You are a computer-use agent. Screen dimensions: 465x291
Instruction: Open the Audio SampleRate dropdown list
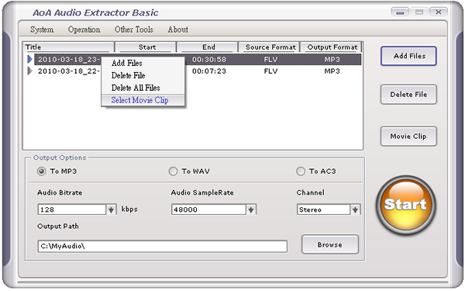tap(251, 210)
